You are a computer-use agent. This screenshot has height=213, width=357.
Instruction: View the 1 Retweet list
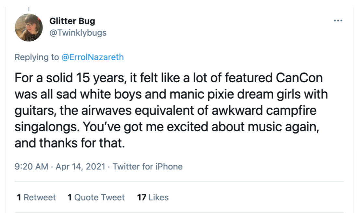pos(36,197)
